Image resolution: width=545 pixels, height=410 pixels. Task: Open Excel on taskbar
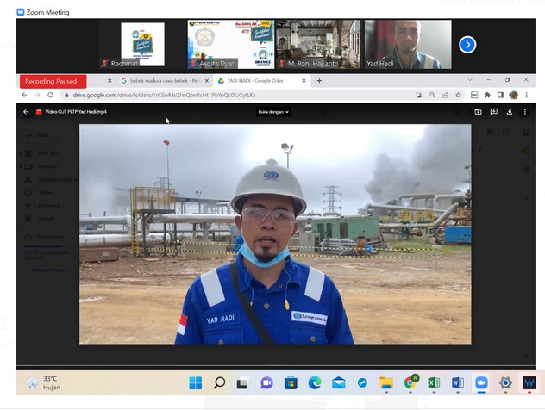pyautogui.click(x=434, y=383)
